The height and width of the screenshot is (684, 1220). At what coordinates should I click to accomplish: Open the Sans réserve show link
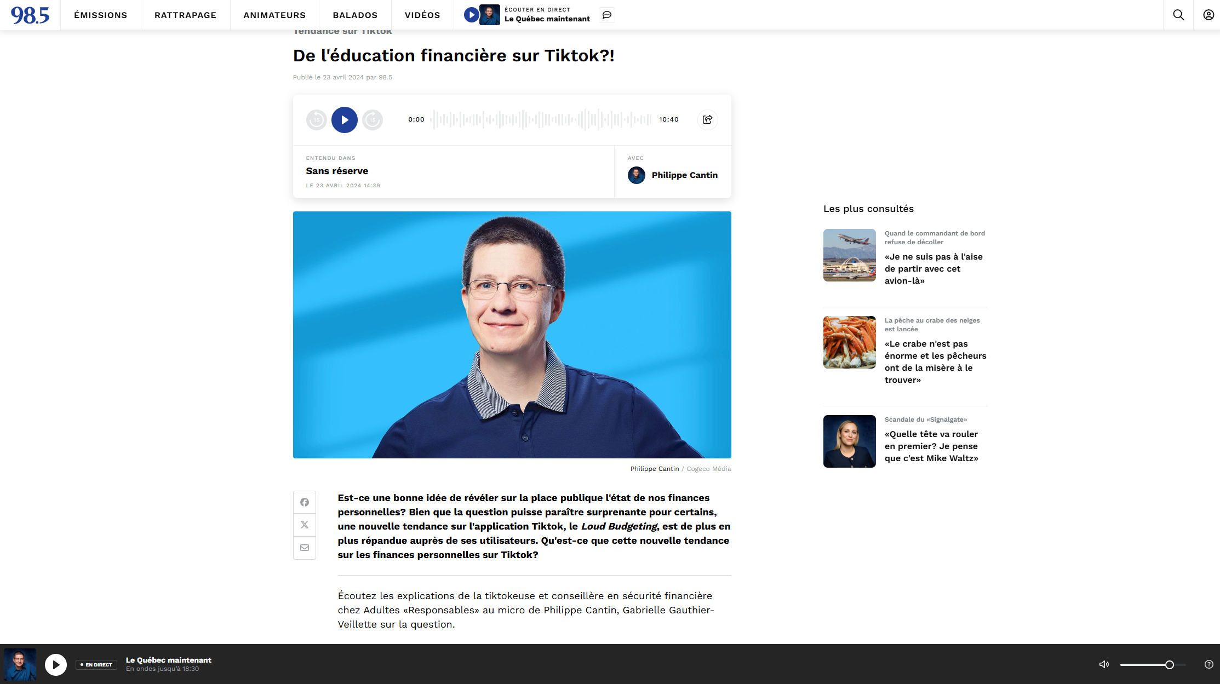pos(337,171)
